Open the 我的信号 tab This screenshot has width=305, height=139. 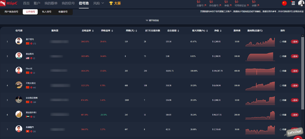[x=68, y=3]
